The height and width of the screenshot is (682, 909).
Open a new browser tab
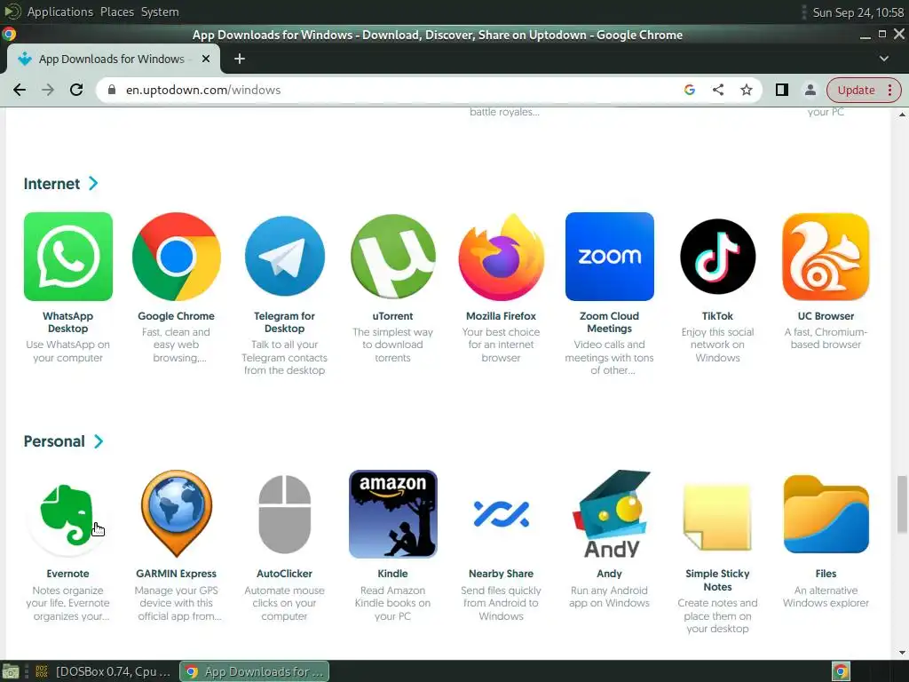[x=240, y=59]
